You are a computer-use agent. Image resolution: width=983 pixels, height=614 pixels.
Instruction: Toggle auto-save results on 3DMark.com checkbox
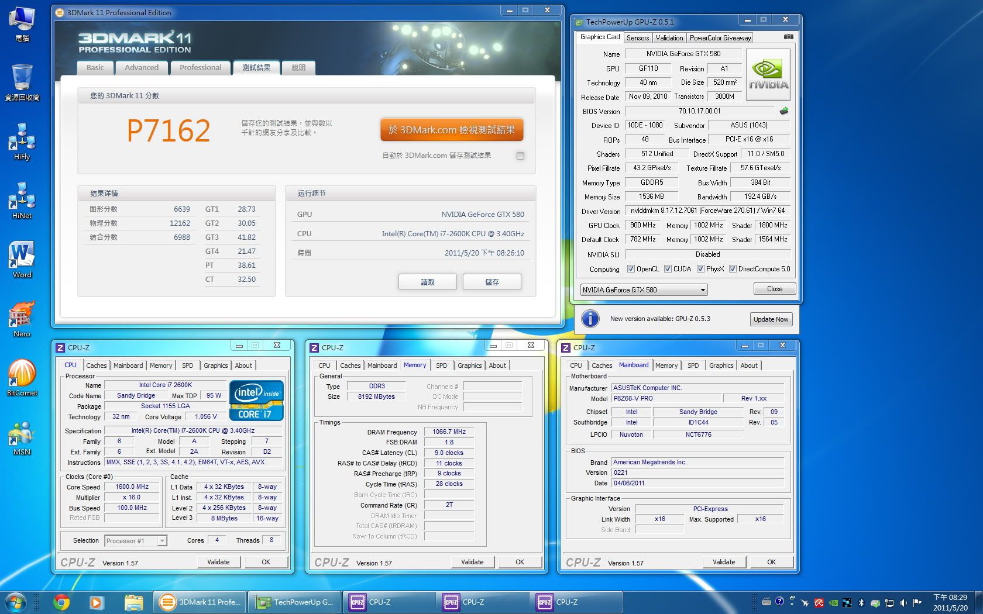pyautogui.click(x=520, y=156)
